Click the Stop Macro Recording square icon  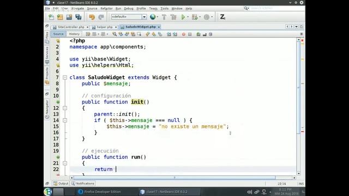click(190, 34)
